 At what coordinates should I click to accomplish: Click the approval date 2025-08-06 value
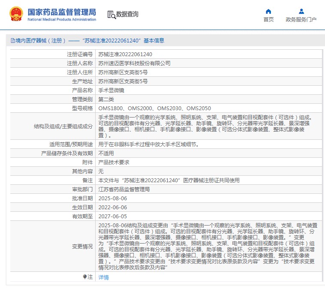tap(113, 199)
